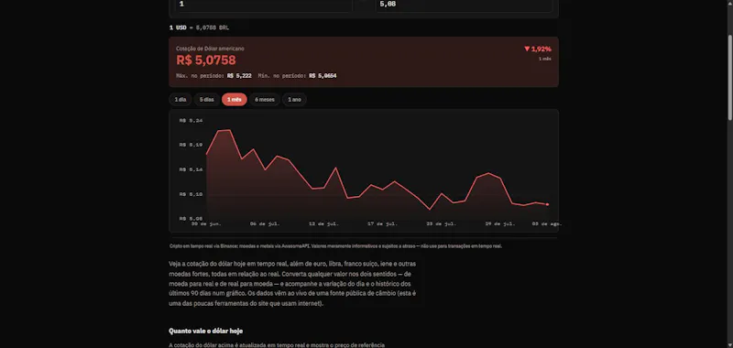Click the page's vertical scrollbar thumb
The height and width of the screenshot is (348, 733).
(729, 79)
